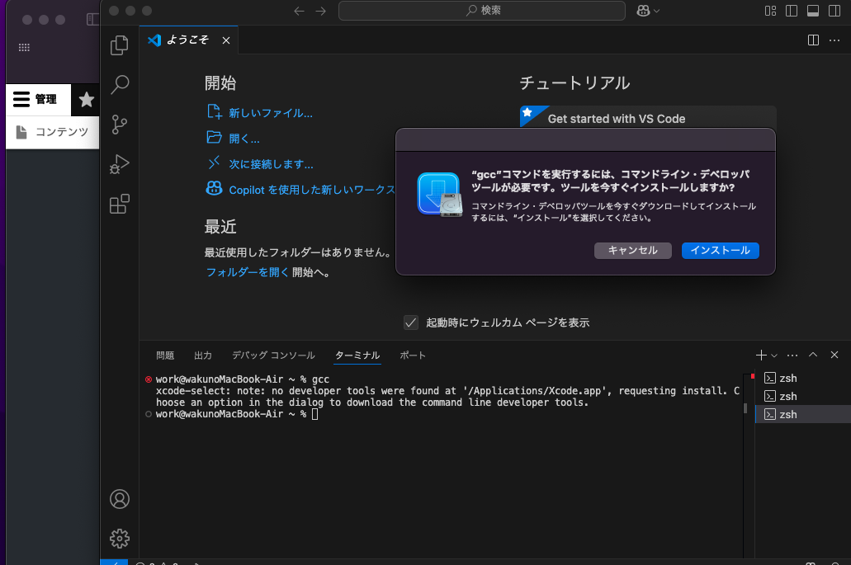Viewport: 851px width, 565px height.
Task: Open Accounts menu in activity bar
Action: (x=120, y=499)
